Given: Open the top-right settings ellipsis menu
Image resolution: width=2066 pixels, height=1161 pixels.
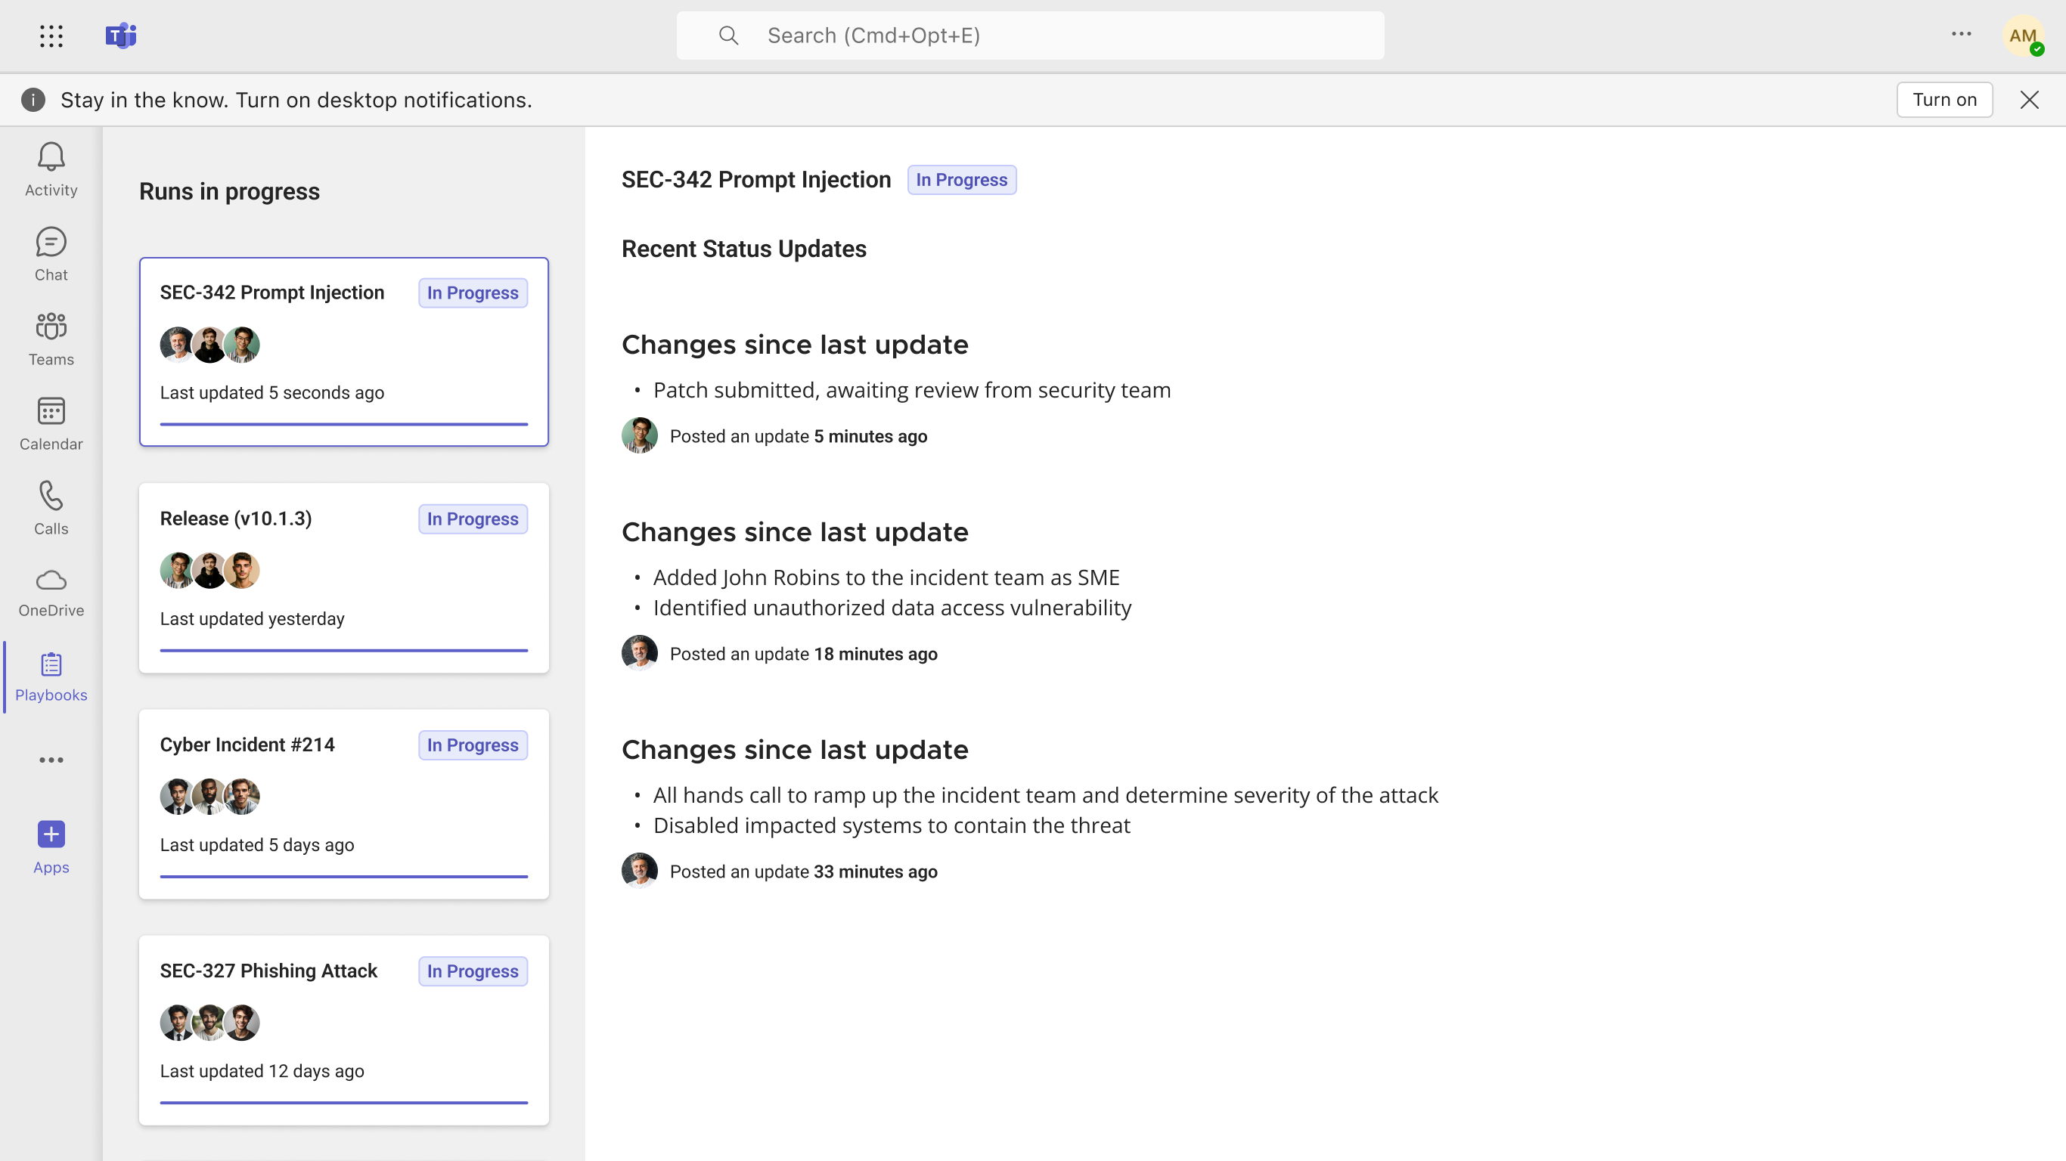Looking at the screenshot, I should [1961, 36].
